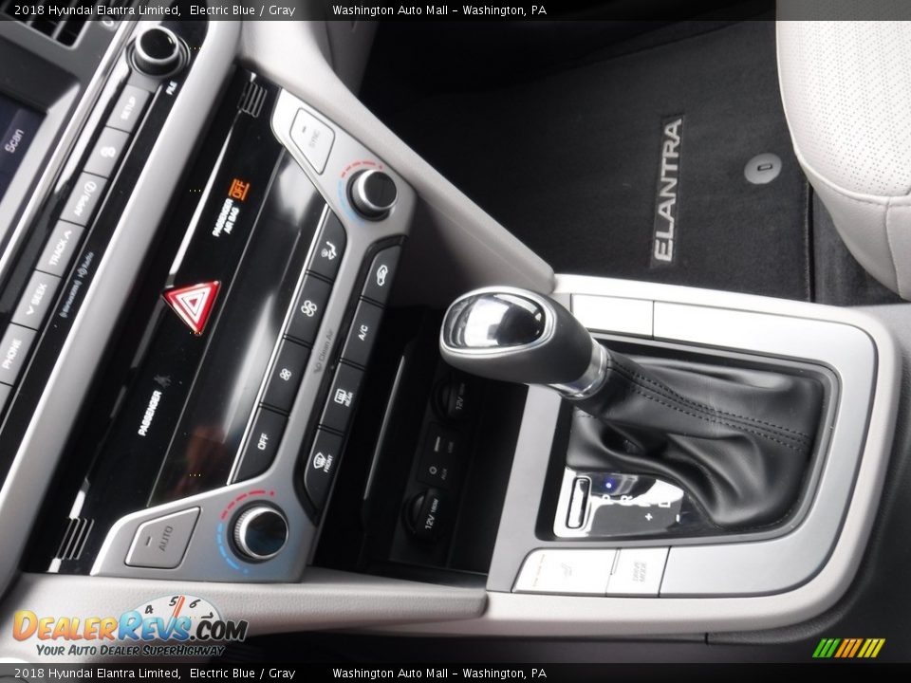This screenshot has width=911, height=683.
Task: Toggle the A/C button
Action: click(363, 332)
